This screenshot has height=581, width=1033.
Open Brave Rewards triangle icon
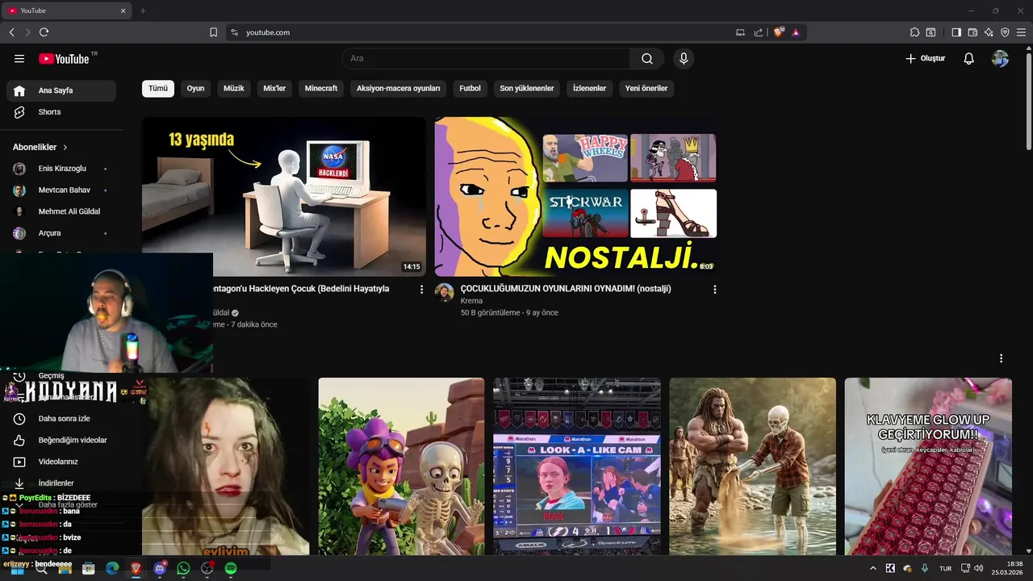point(796,32)
